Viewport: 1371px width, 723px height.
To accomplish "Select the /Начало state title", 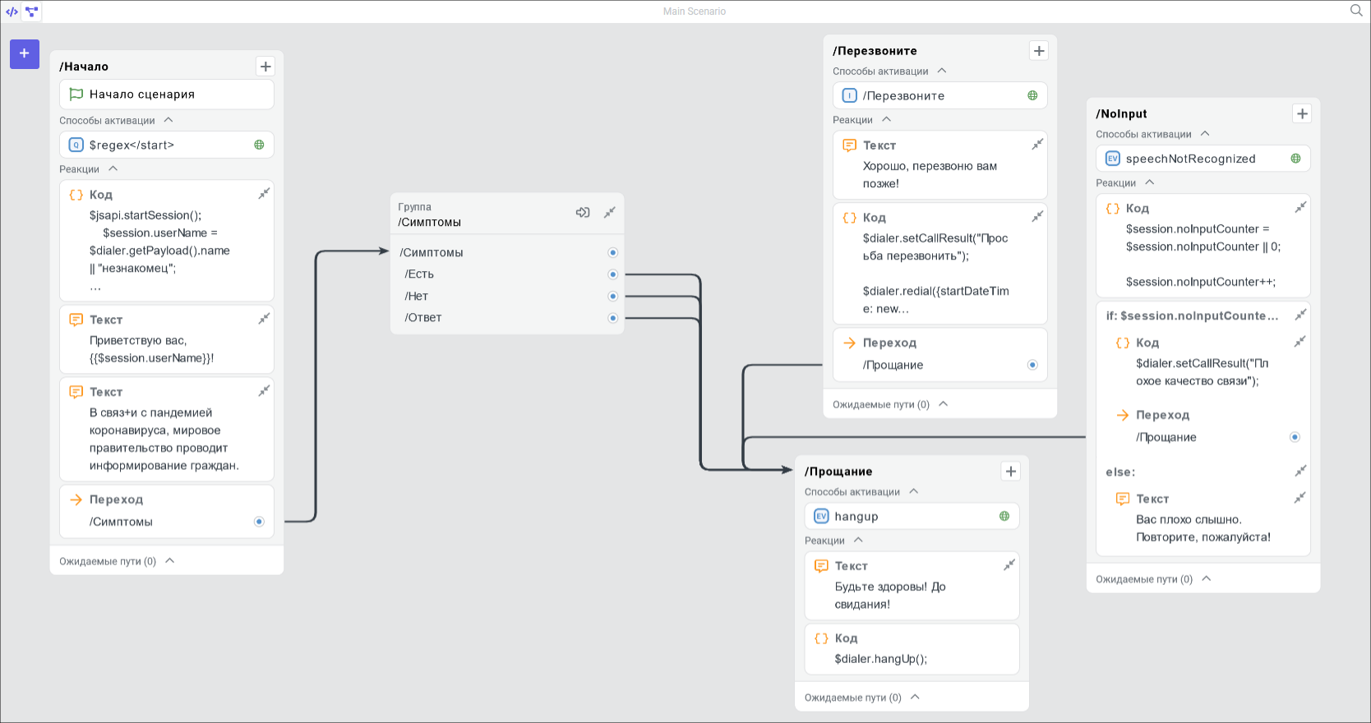I will coord(84,67).
